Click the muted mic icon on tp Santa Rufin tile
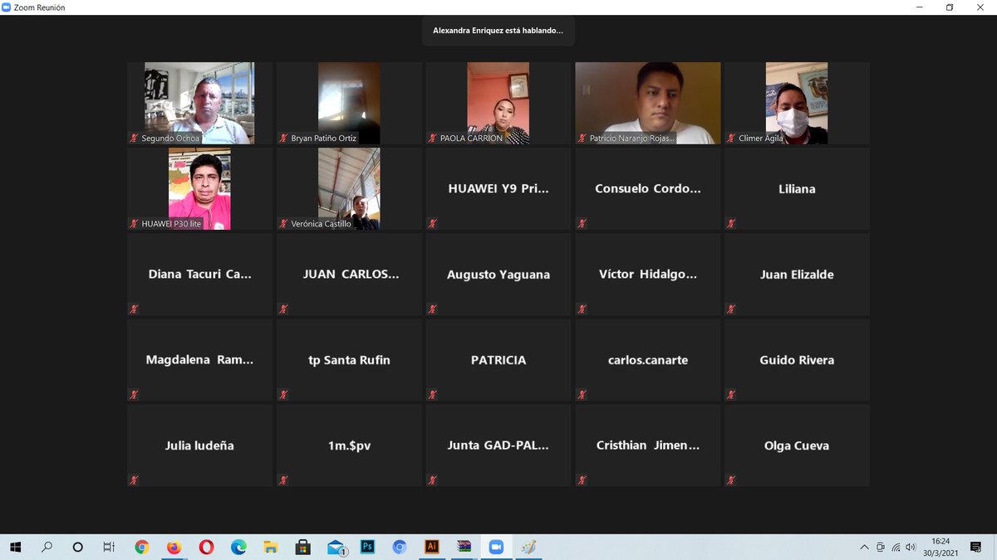This screenshot has height=560, width=997. tap(283, 394)
